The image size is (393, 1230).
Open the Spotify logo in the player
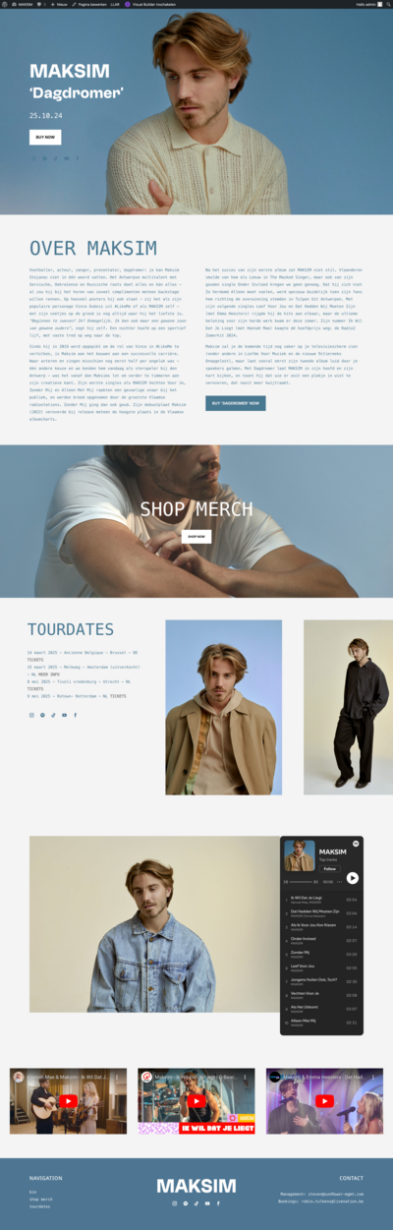coord(356,844)
